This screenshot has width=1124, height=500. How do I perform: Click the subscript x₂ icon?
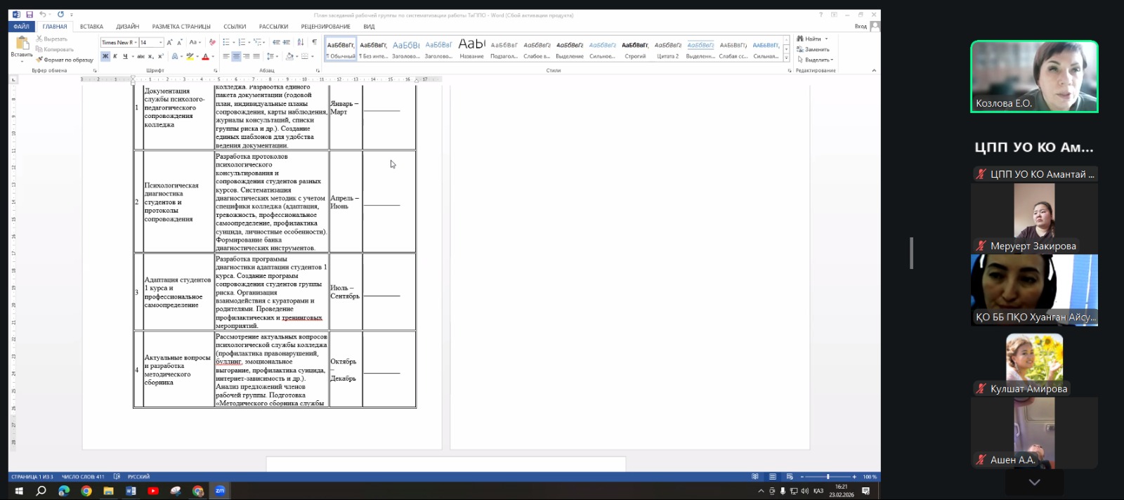[150, 56]
